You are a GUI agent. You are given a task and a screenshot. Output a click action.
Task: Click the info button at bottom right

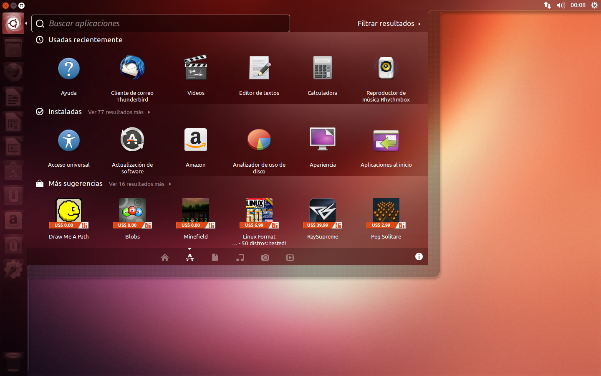pos(419,257)
